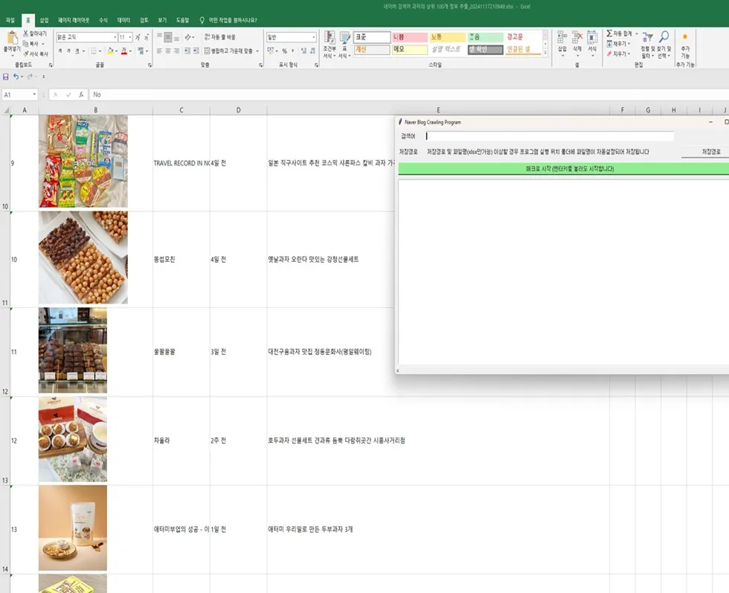This screenshot has width=729, height=593.
Task: Open the 페이지 레이아웃 ribbon tab
Action: pyautogui.click(x=74, y=20)
